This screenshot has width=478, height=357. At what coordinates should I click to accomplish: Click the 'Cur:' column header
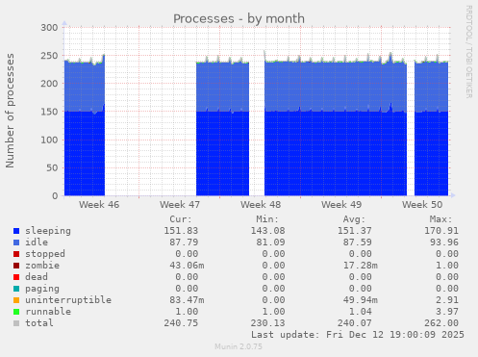[181, 219]
